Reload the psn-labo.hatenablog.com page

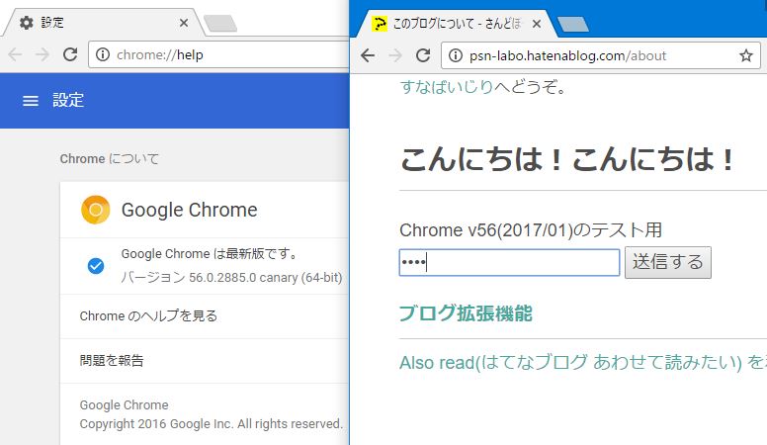click(423, 55)
